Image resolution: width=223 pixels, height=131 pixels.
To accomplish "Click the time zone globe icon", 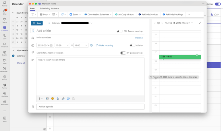I will pyautogui.click(x=91, y=45).
